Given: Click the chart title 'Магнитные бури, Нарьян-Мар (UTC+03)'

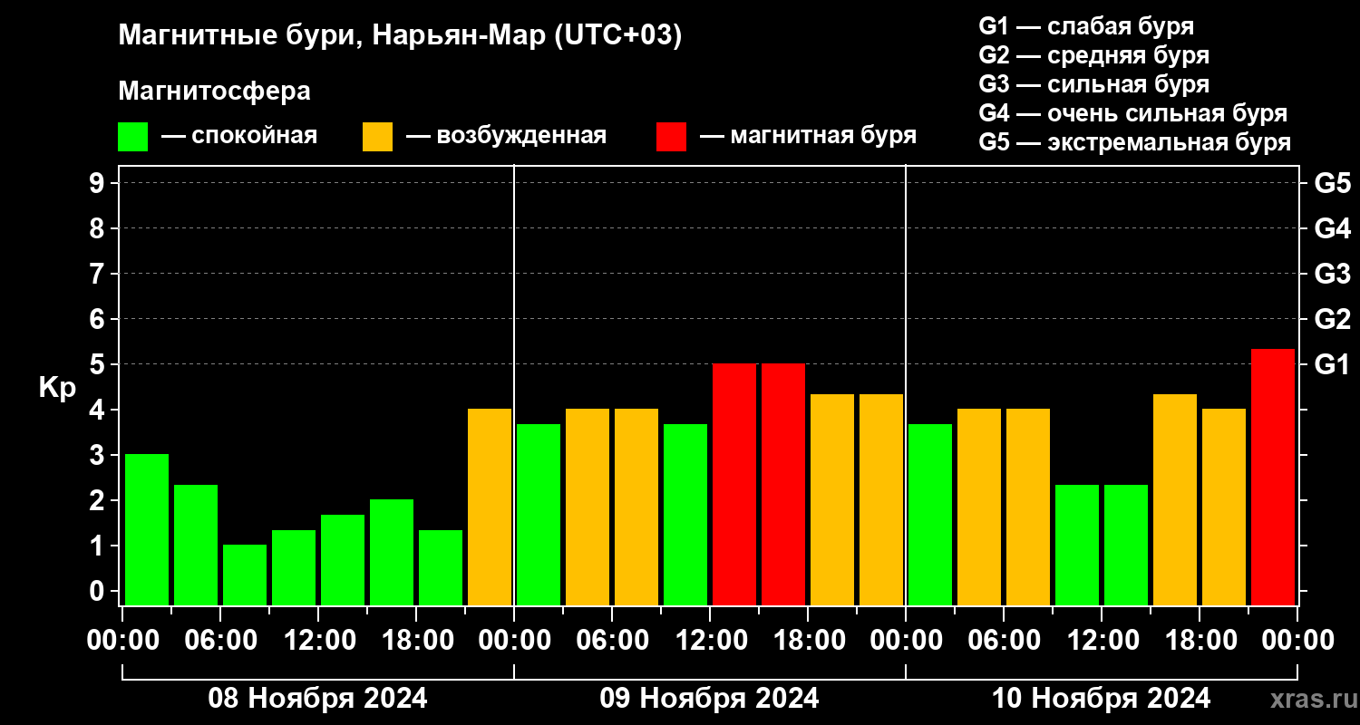Looking at the screenshot, I should point(400,36).
